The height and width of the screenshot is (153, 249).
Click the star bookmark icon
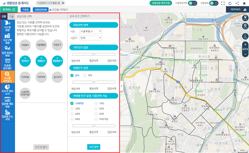244,3
